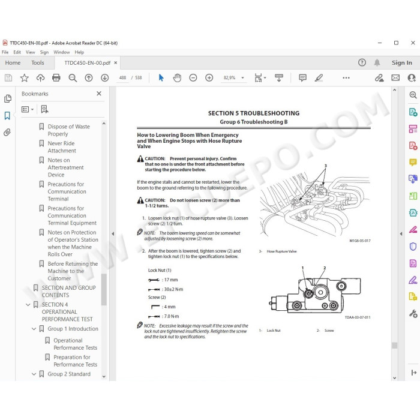Collapse left navigation pane arrow
The width and height of the screenshot is (420, 420).
tap(113, 234)
